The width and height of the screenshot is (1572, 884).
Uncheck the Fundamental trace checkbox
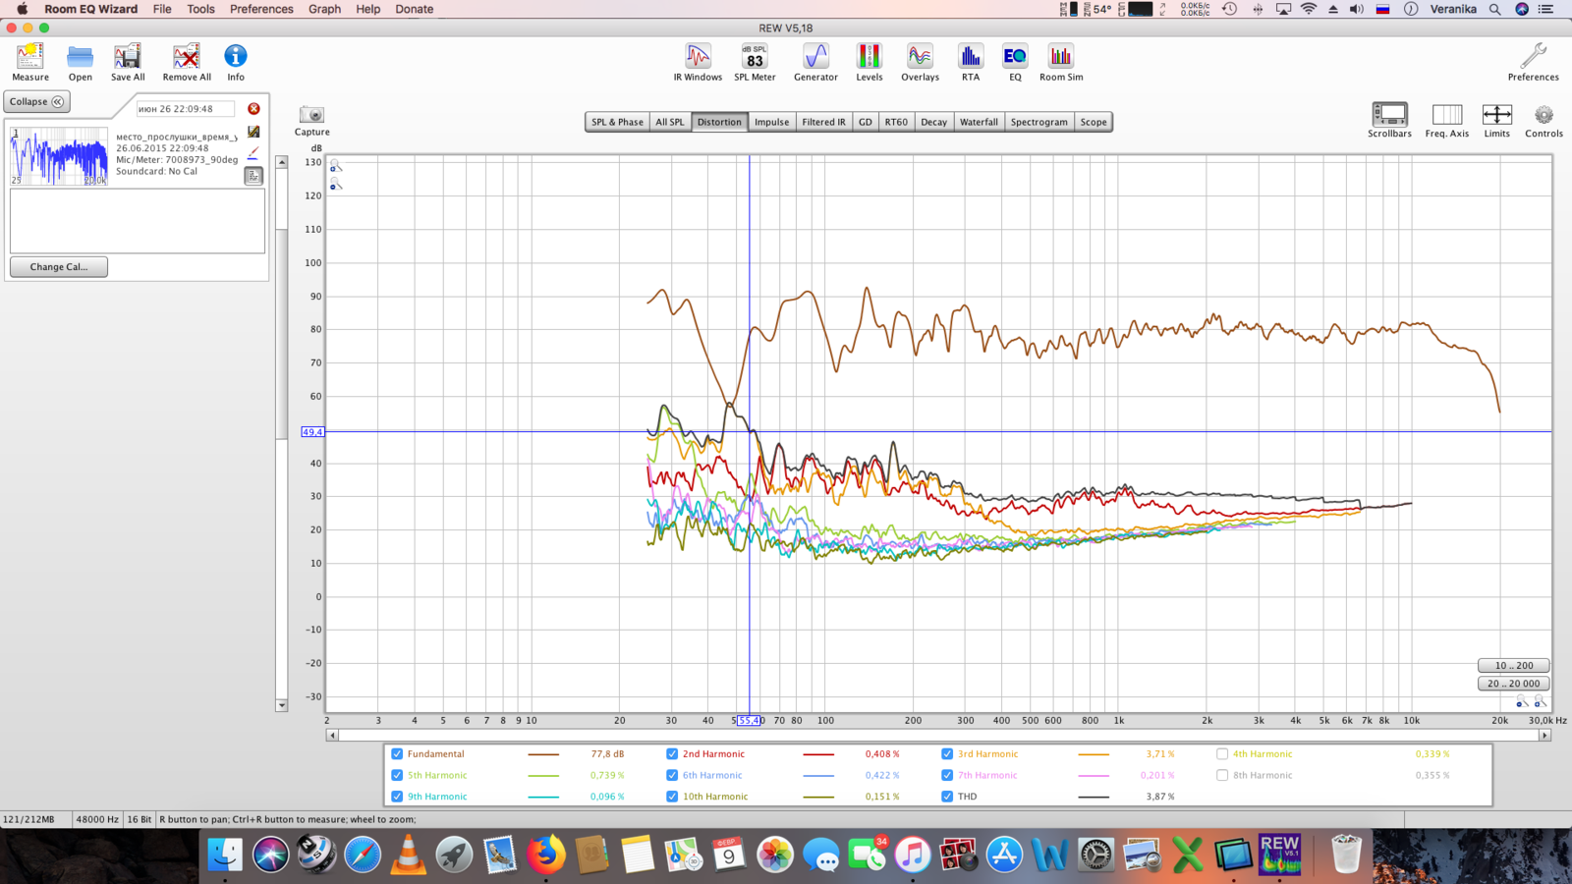[x=397, y=754]
